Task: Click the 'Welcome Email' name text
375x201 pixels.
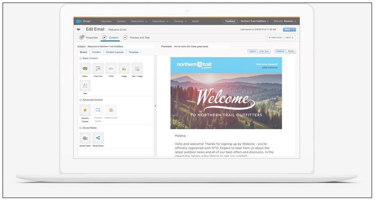Action: pos(117,30)
